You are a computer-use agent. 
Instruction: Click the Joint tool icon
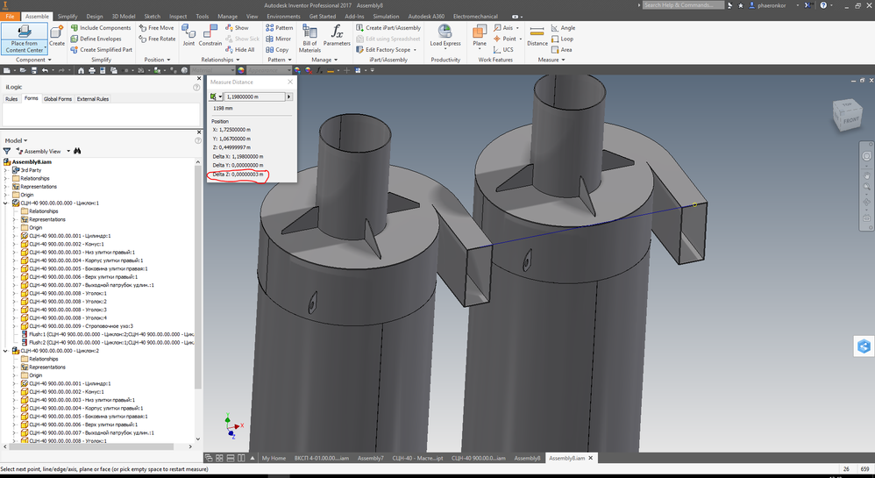[x=189, y=35]
